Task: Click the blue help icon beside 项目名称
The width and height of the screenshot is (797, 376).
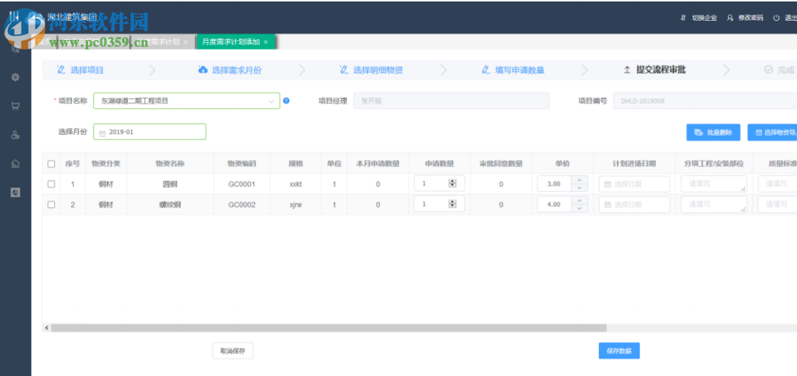Action: coord(286,101)
